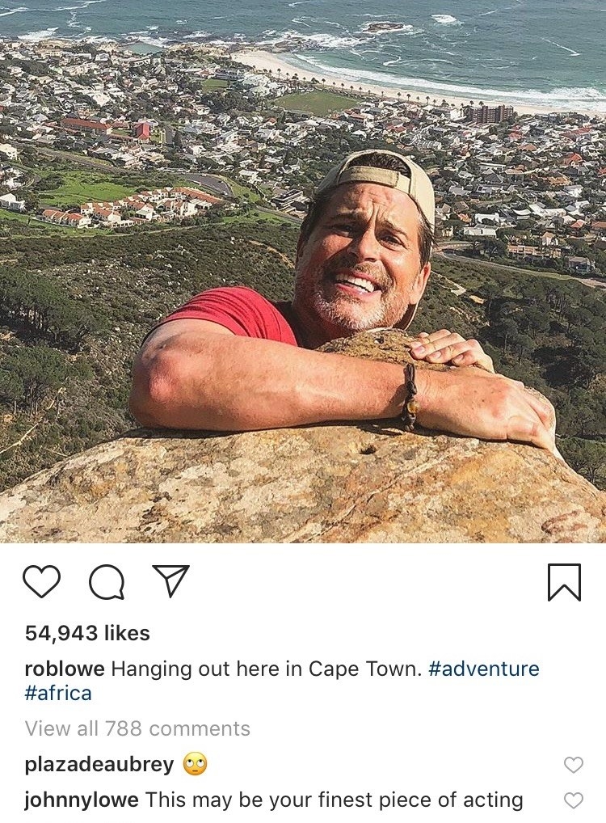606x823 pixels.
Task: View the 54,943 likes list
Action: pos(87,633)
